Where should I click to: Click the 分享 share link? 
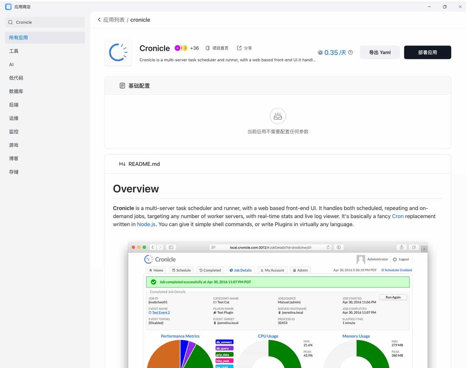244,48
